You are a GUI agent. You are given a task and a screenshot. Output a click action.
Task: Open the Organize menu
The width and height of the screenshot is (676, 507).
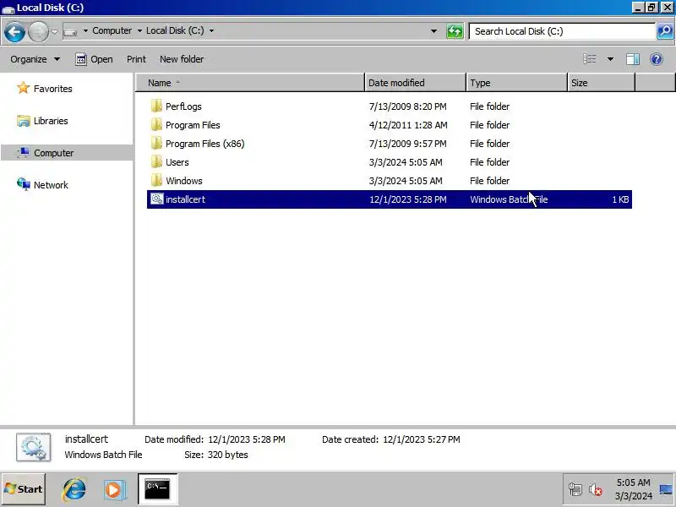coord(35,59)
